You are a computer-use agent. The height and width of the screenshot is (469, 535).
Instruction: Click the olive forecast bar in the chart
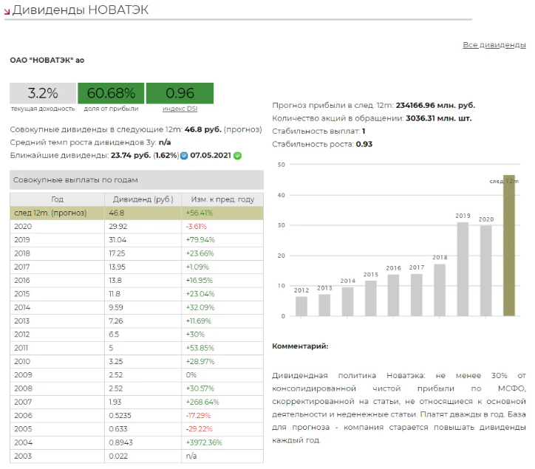508,246
